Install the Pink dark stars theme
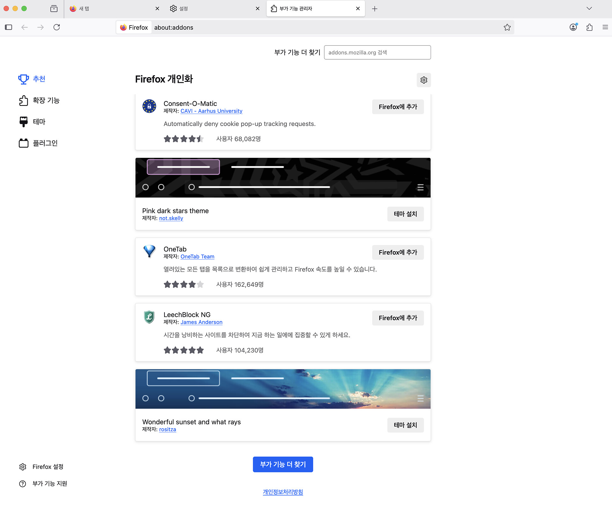The image size is (612, 507). click(405, 214)
